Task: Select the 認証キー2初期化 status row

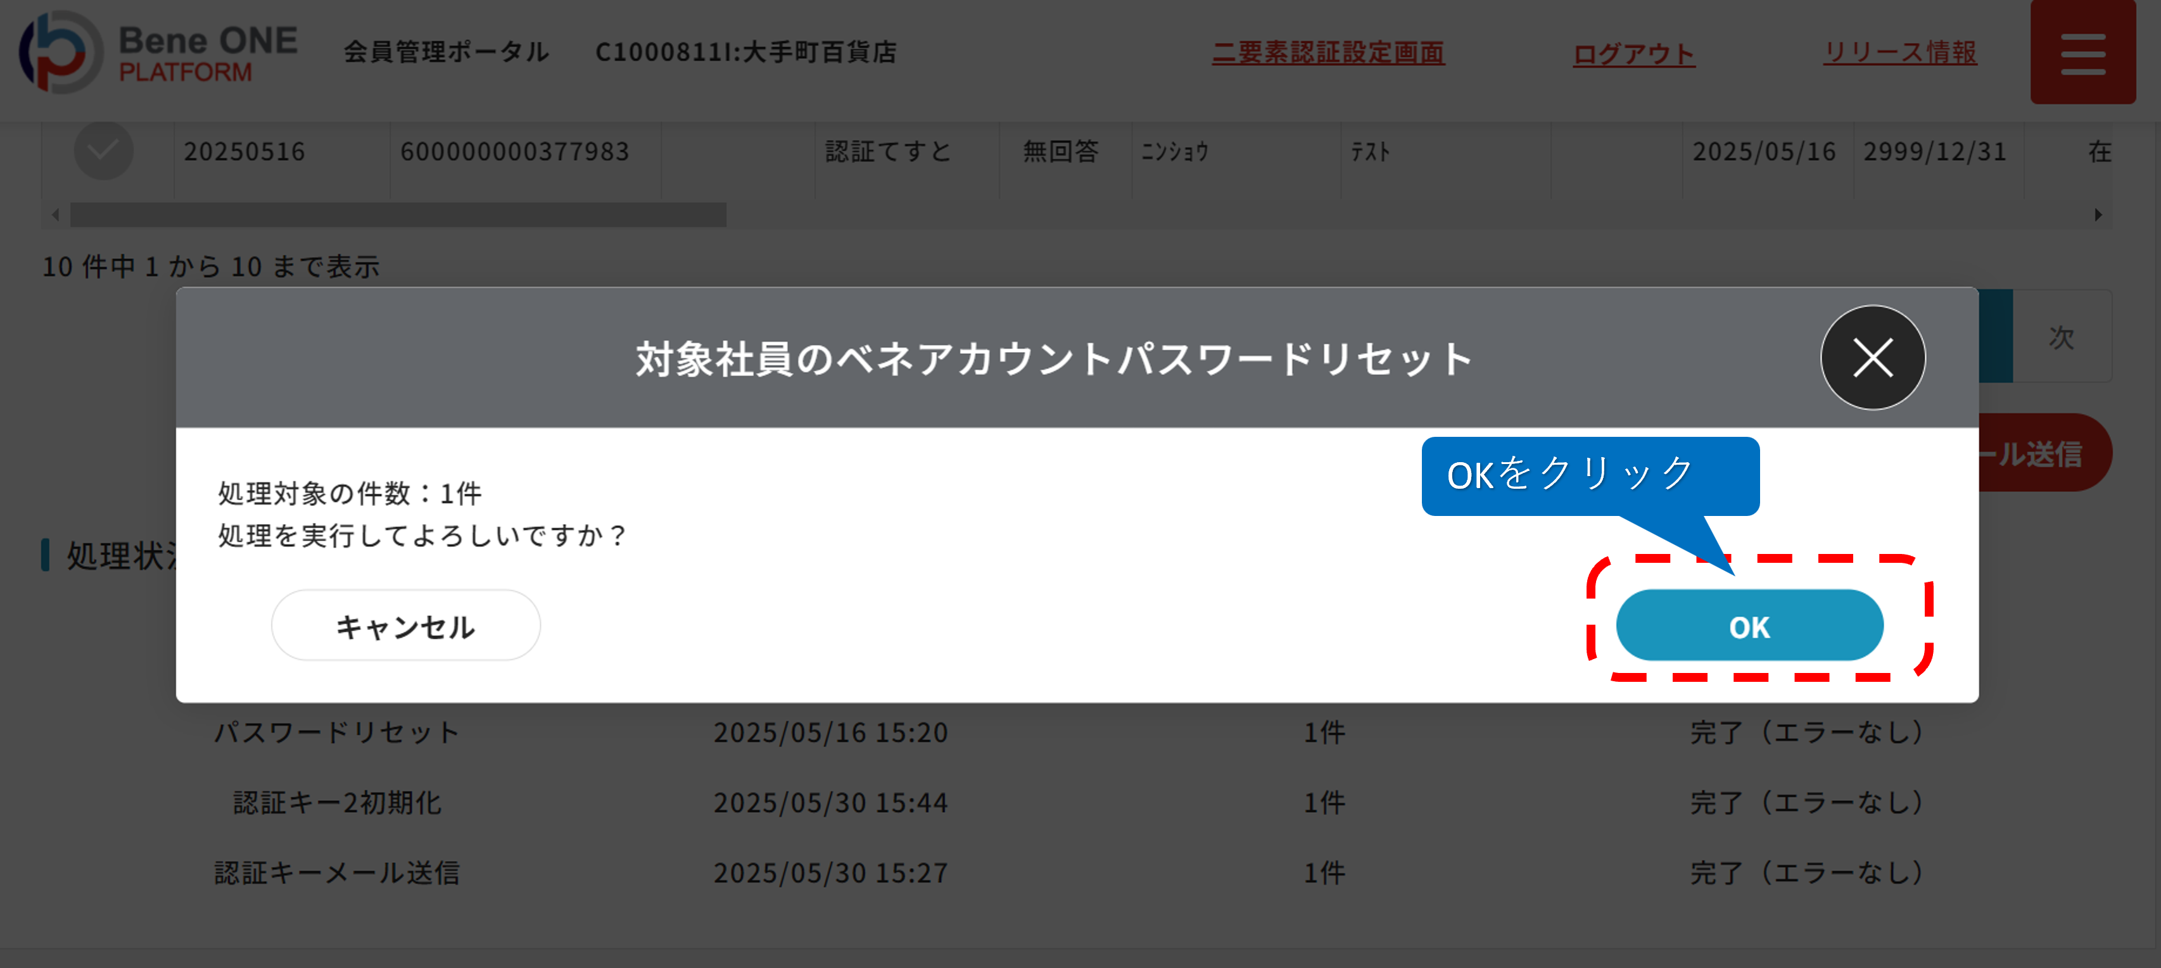Action: pyautogui.click(x=337, y=802)
